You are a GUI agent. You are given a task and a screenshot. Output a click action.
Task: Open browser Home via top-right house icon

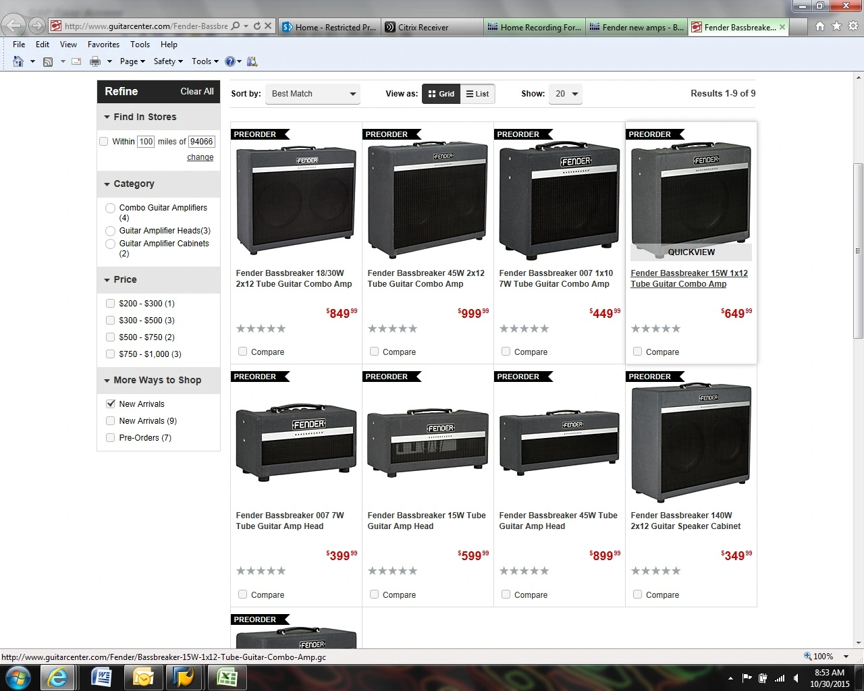tap(820, 26)
